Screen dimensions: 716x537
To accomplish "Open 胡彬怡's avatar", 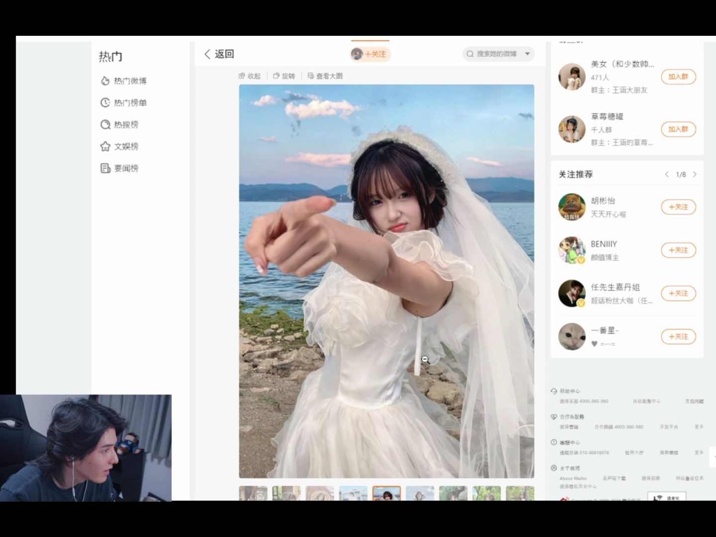I will [572, 207].
